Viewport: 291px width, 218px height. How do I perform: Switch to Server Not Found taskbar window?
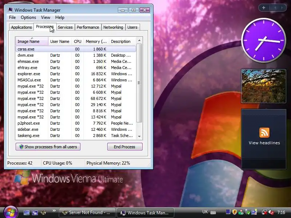tap(87, 213)
